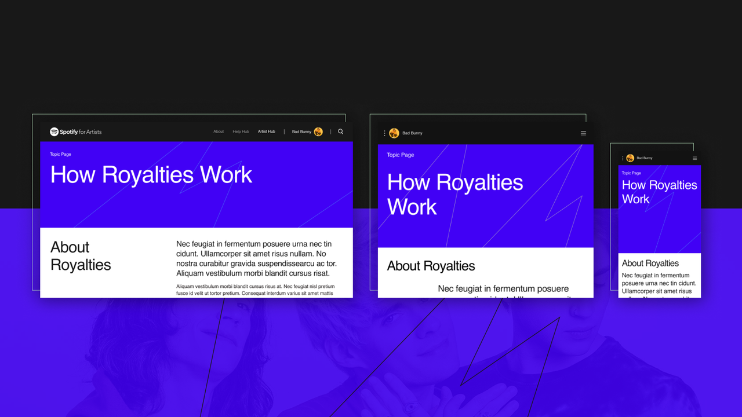Click the Bad Bunny name in the tablet header

coord(413,133)
